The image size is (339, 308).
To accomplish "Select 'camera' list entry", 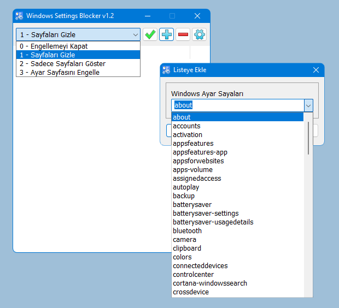I will (238, 240).
